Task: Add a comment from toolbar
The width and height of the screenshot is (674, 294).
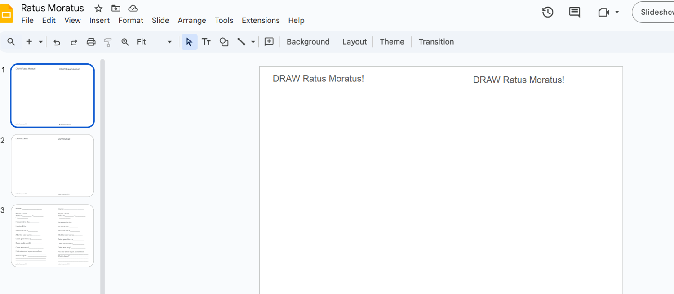Action: pos(269,42)
